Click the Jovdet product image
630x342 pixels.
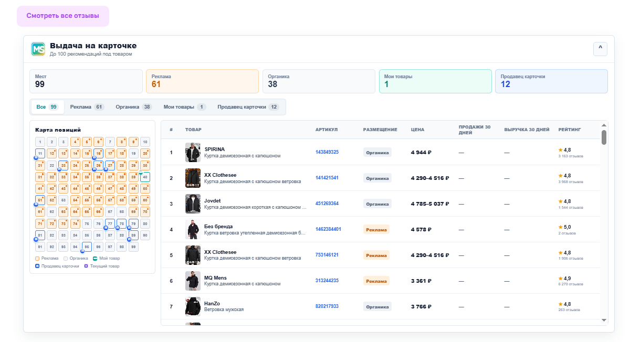pyautogui.click(x=193, y=204)
